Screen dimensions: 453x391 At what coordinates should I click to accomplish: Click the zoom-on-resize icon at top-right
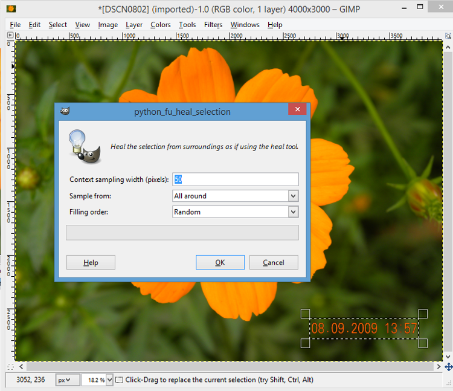[448, 36]
